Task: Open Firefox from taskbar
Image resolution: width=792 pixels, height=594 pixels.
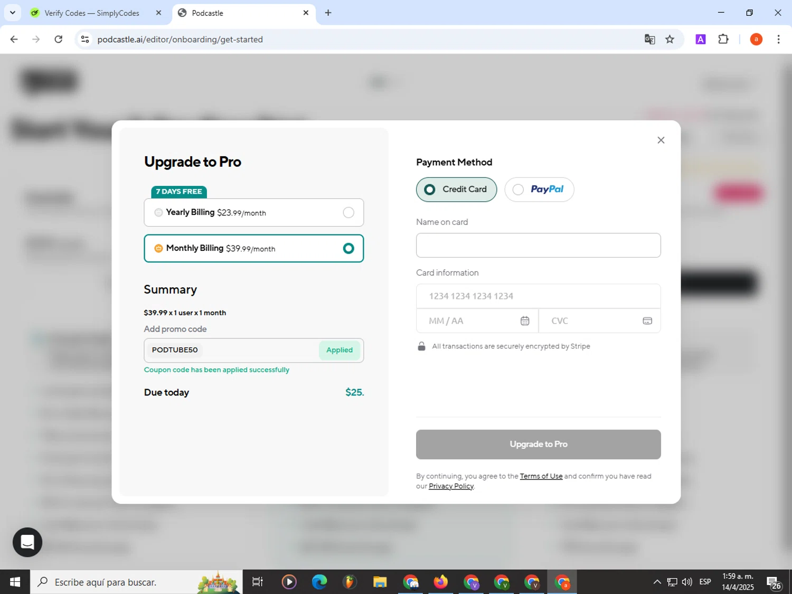Action: point(440,582)
